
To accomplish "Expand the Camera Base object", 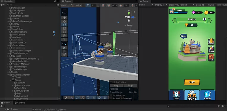I will tap(8, 45).
